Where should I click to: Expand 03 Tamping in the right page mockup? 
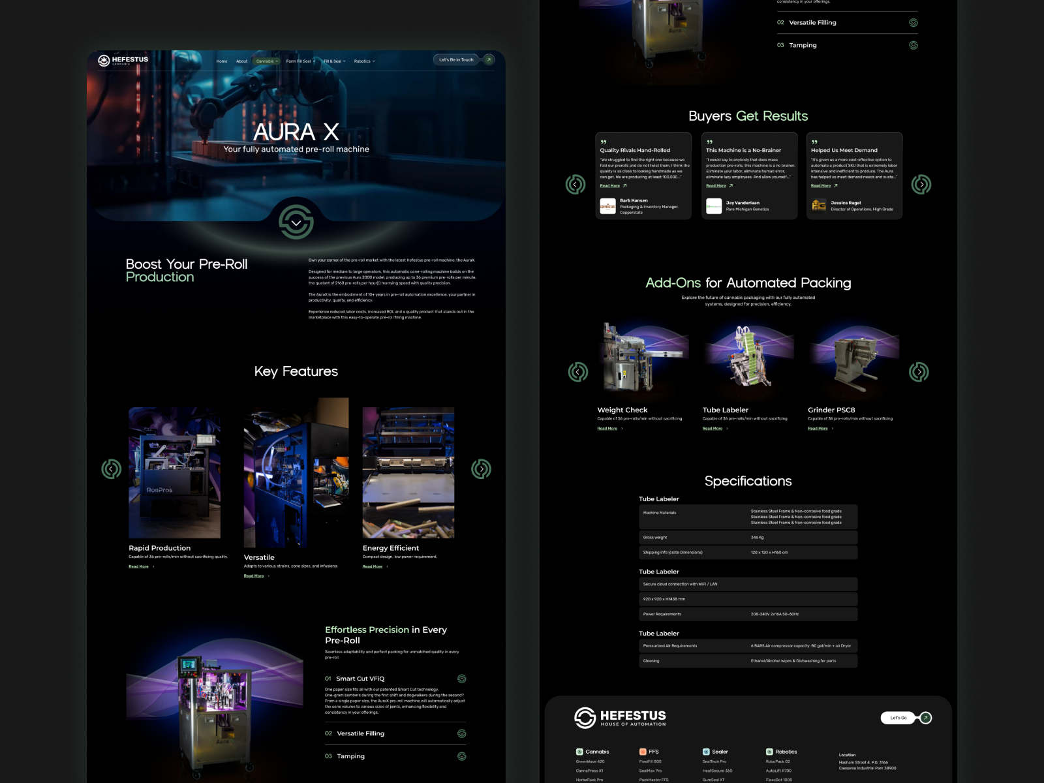click(x=847, y=45)
